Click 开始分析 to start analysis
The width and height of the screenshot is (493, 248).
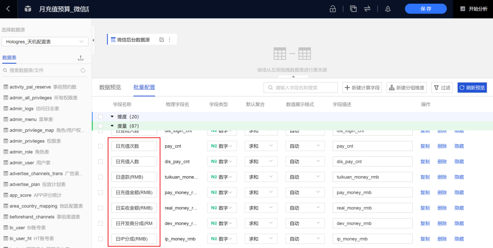tap(474, 9)
